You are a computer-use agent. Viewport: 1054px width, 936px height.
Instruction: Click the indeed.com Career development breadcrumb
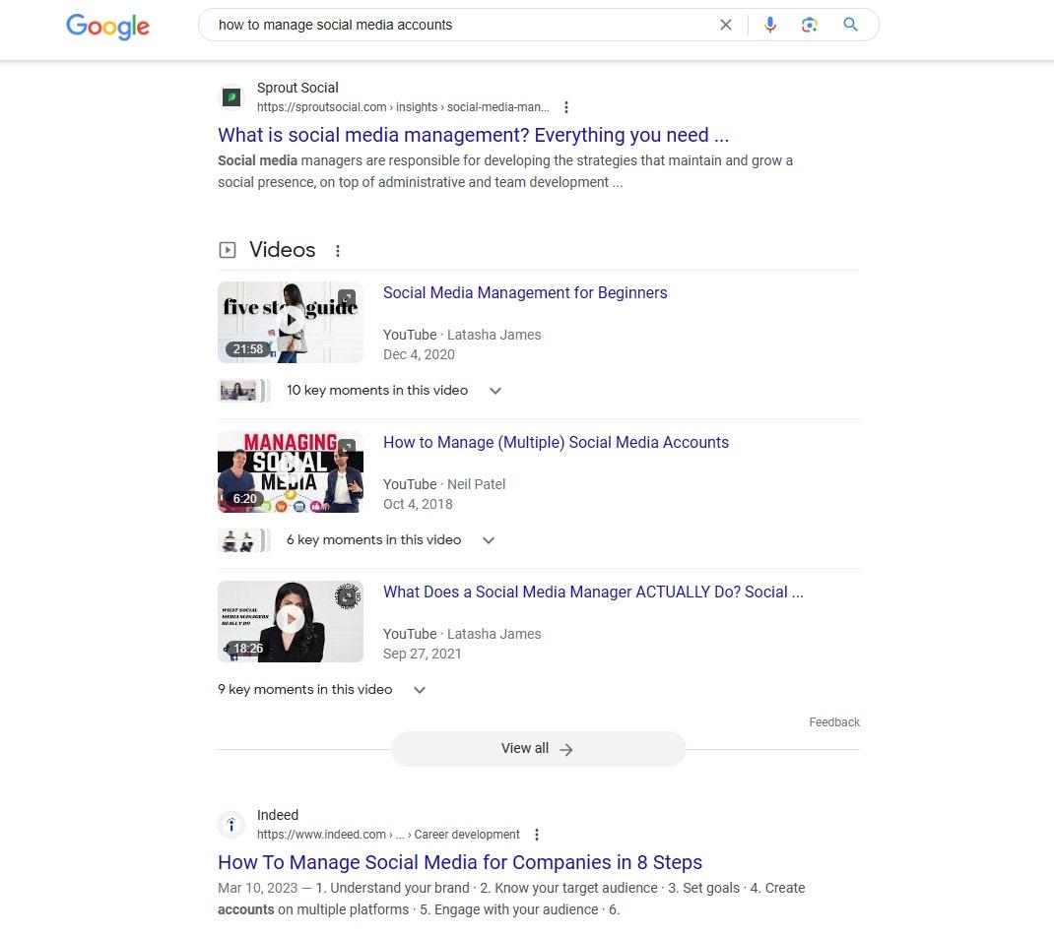(x=388, y=835)
